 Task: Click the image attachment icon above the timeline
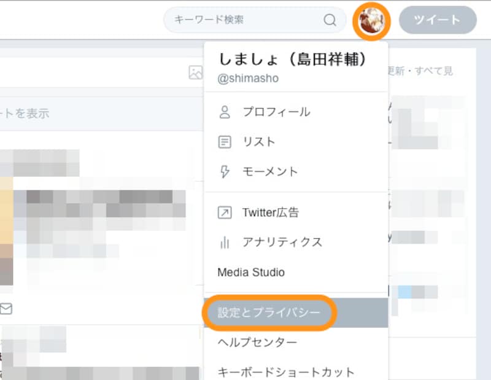pyautogui.click(x=195, y=72)
